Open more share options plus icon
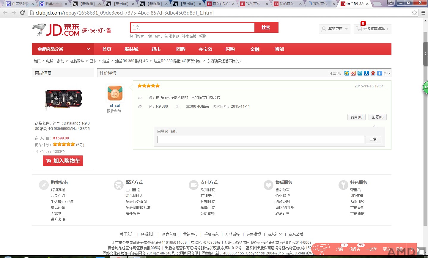 (379, 73)
